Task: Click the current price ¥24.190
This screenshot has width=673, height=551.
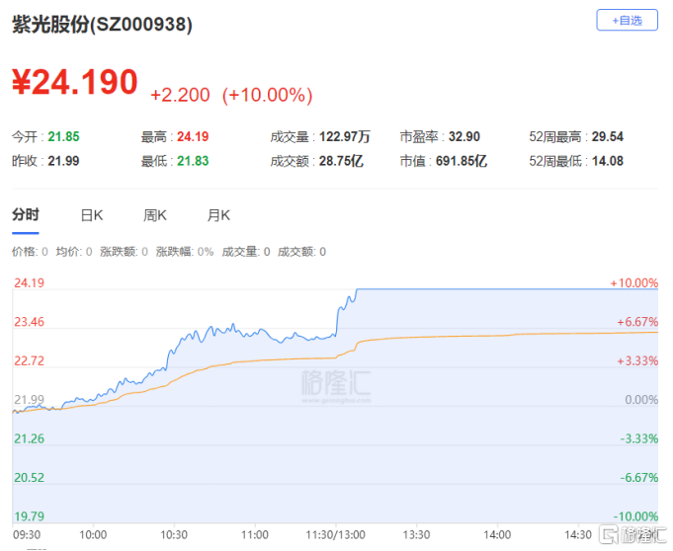Action: click(x=75, y=82)
